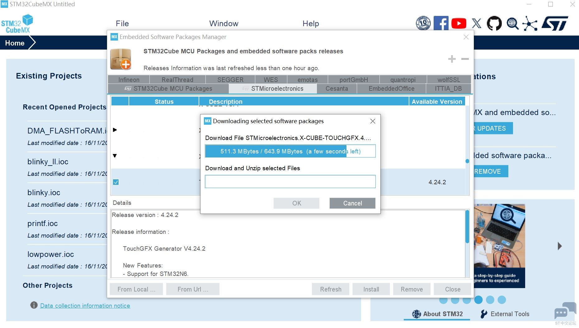Click the package box icon in Packages Manager
The image size is (579, 328).
(121, 59)
